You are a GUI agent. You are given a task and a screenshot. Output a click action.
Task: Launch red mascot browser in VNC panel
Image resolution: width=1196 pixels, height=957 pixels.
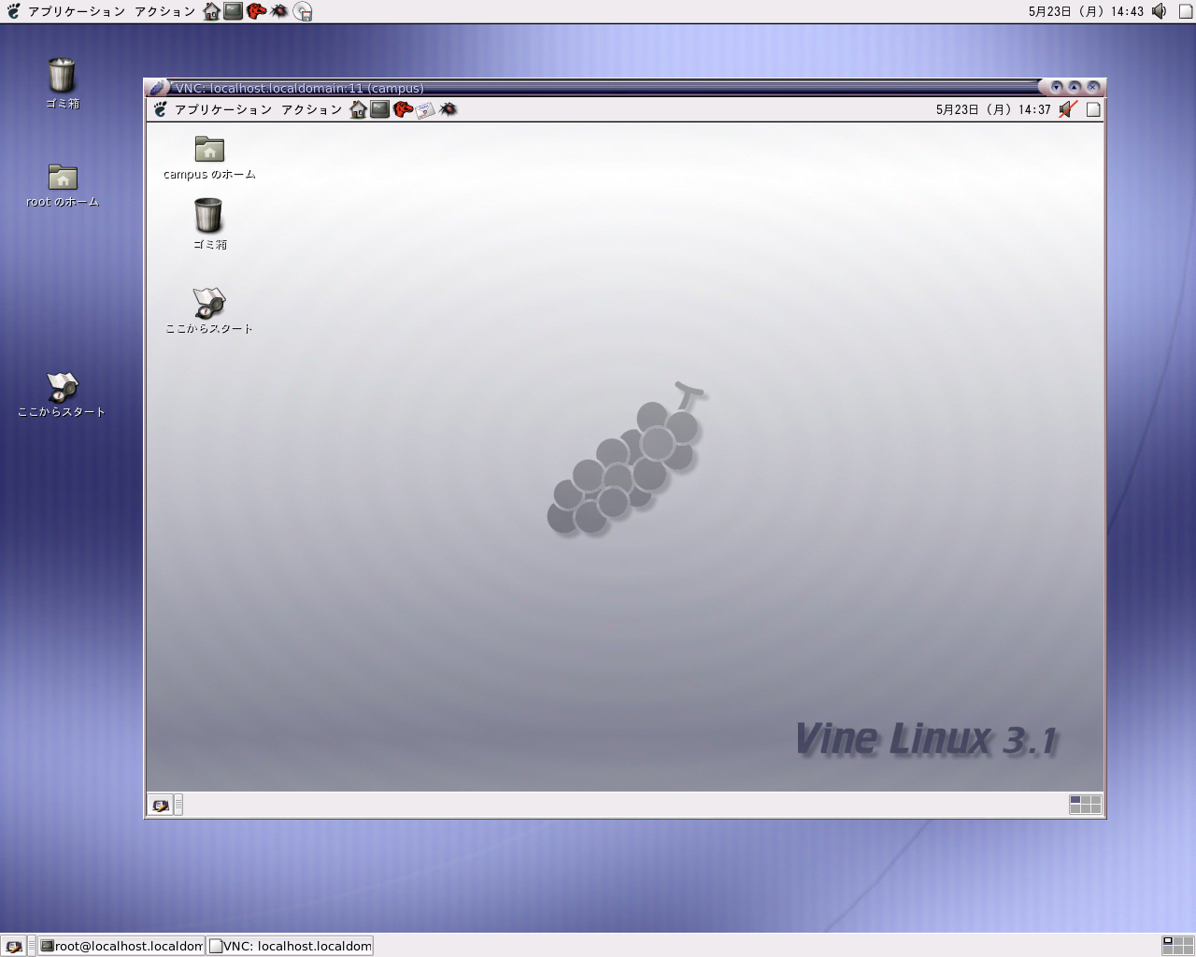pyautogui.click(x=403, y=109)
